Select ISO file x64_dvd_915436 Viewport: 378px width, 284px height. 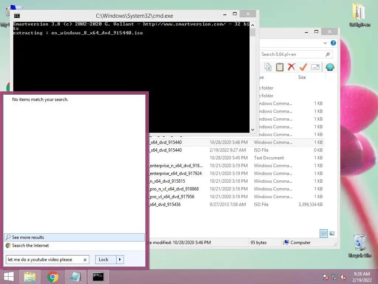pos(236,204)
